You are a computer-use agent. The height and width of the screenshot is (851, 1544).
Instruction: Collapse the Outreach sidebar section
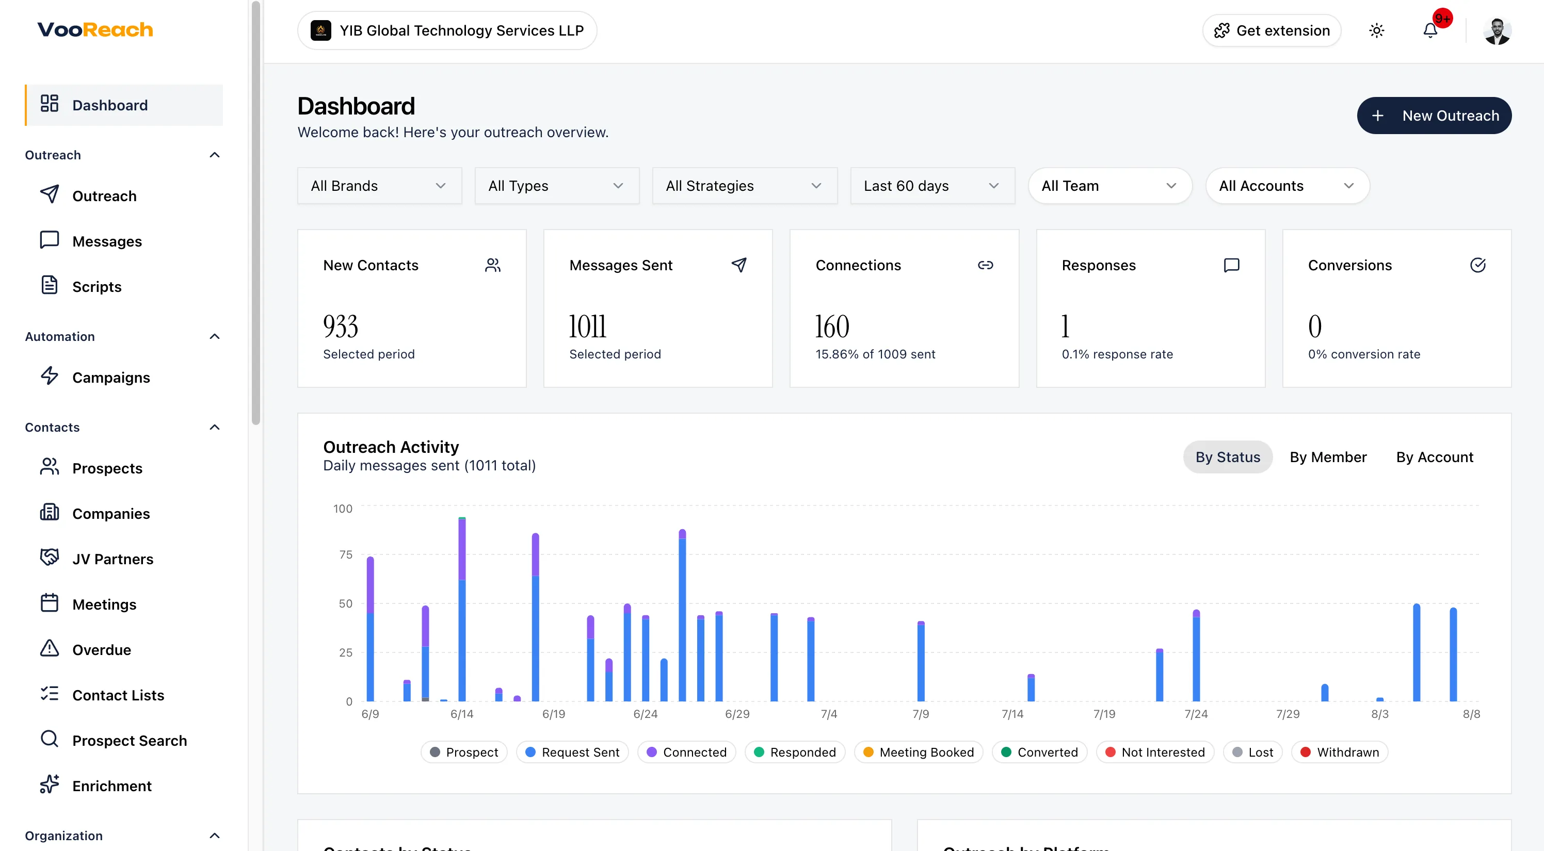point(215,155)
